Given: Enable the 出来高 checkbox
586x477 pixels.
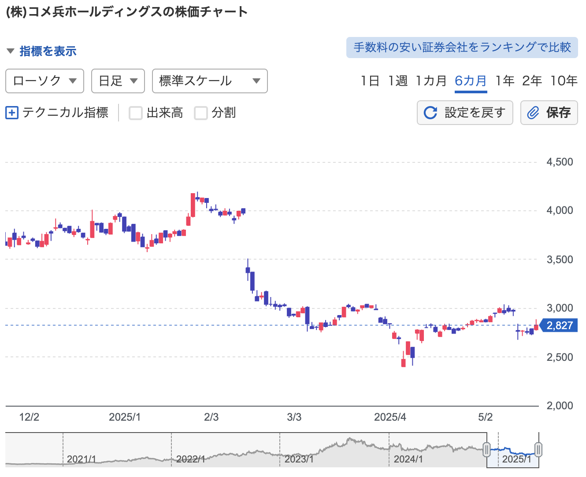Looking at the screenshot, I should (136, 113).
